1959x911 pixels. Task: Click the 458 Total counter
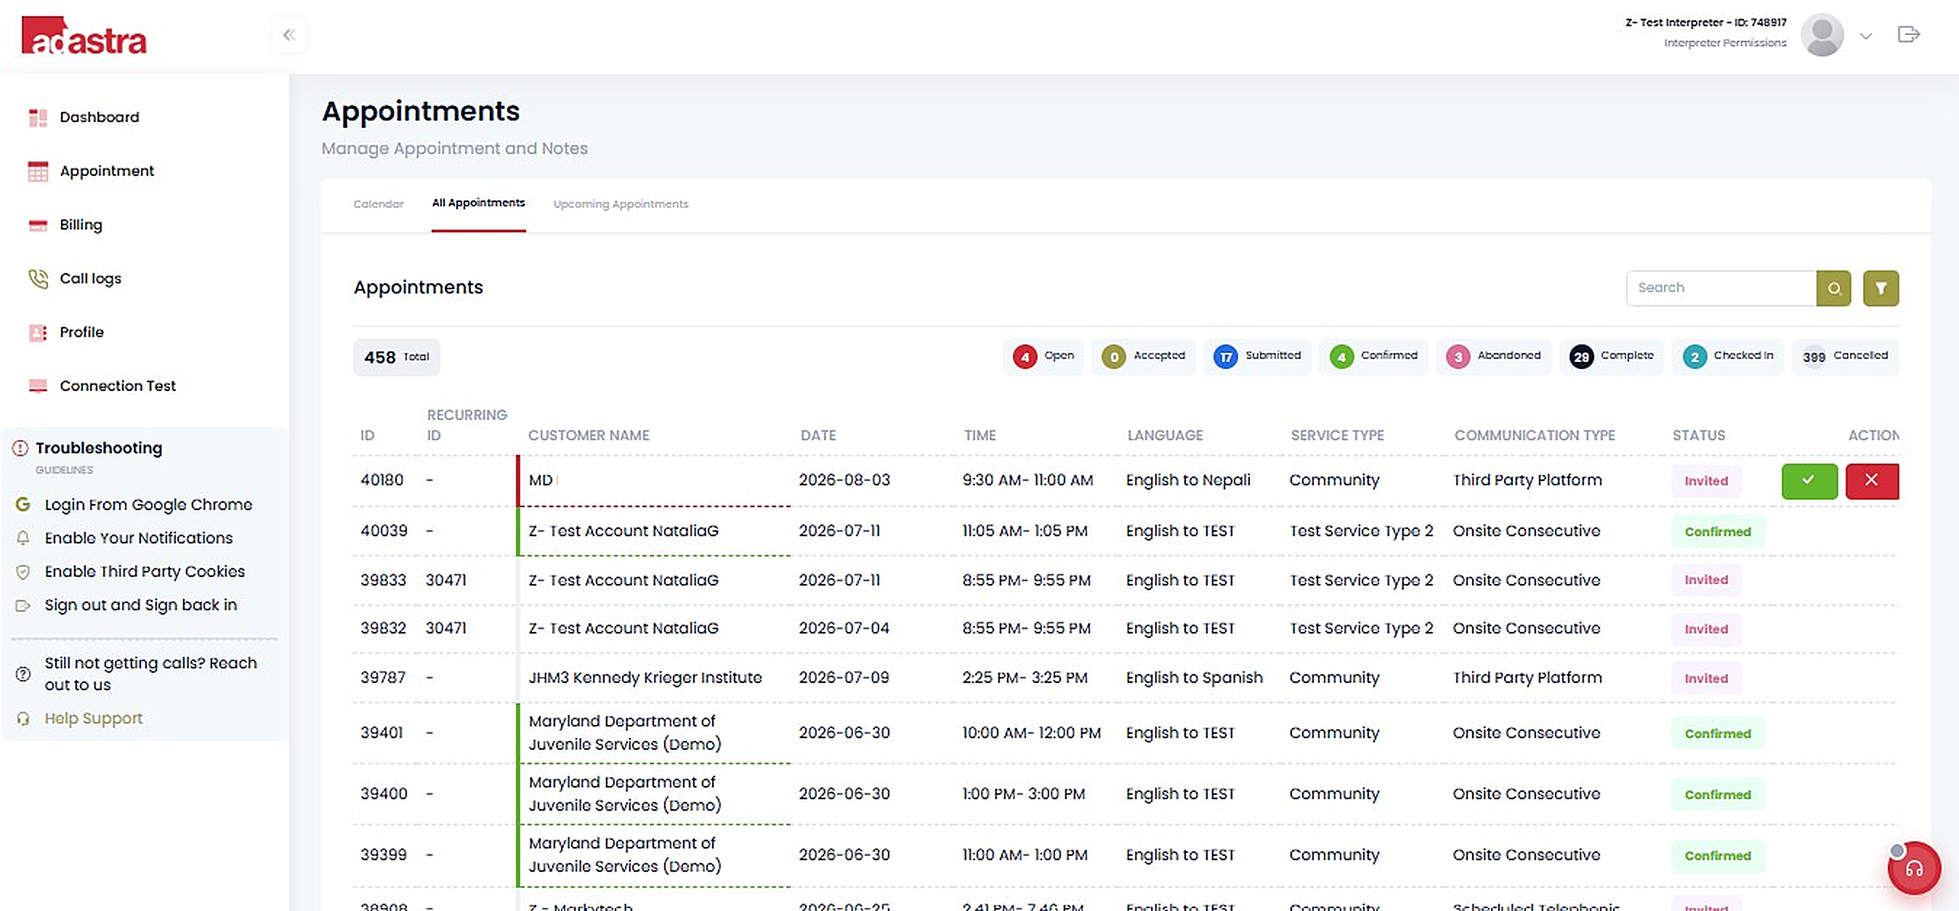[396, 357]
